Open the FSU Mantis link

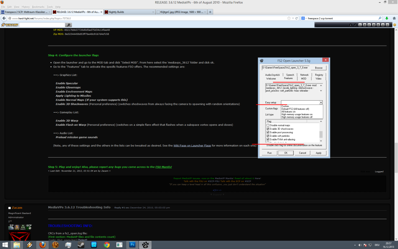click(x=164, y=167)
